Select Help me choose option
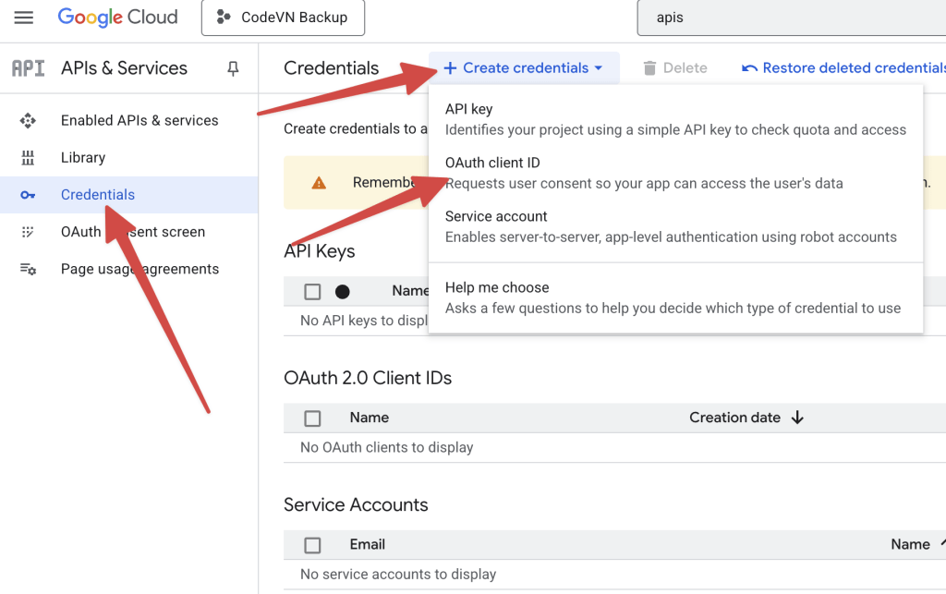946x594 pixels. pyautogui.click(x=675, y=297)
